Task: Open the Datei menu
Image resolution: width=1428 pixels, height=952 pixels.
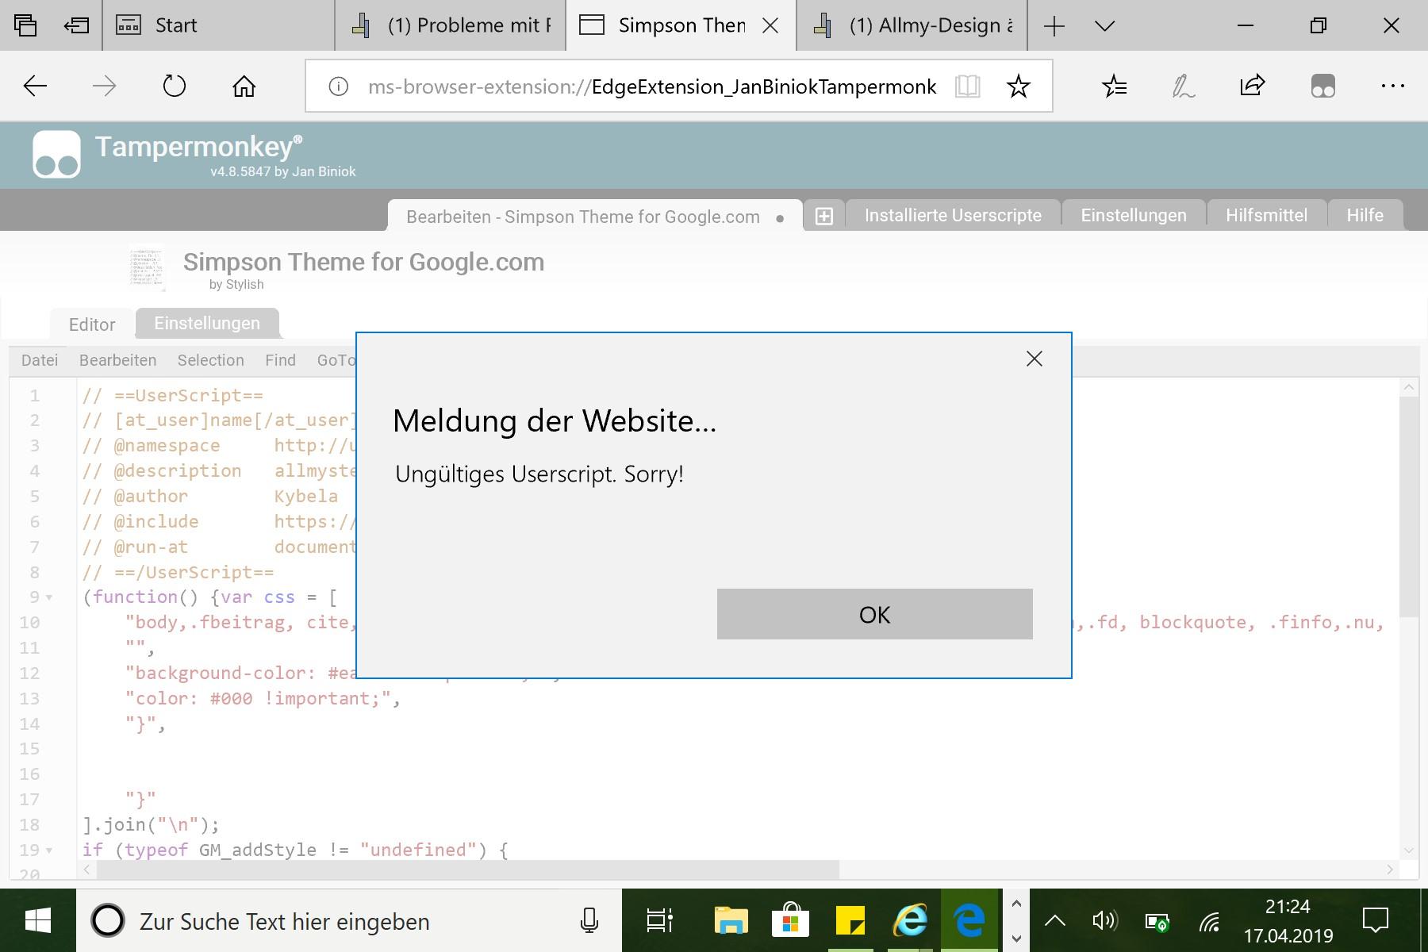Action: pyautogui.click(x=40, y=360)
